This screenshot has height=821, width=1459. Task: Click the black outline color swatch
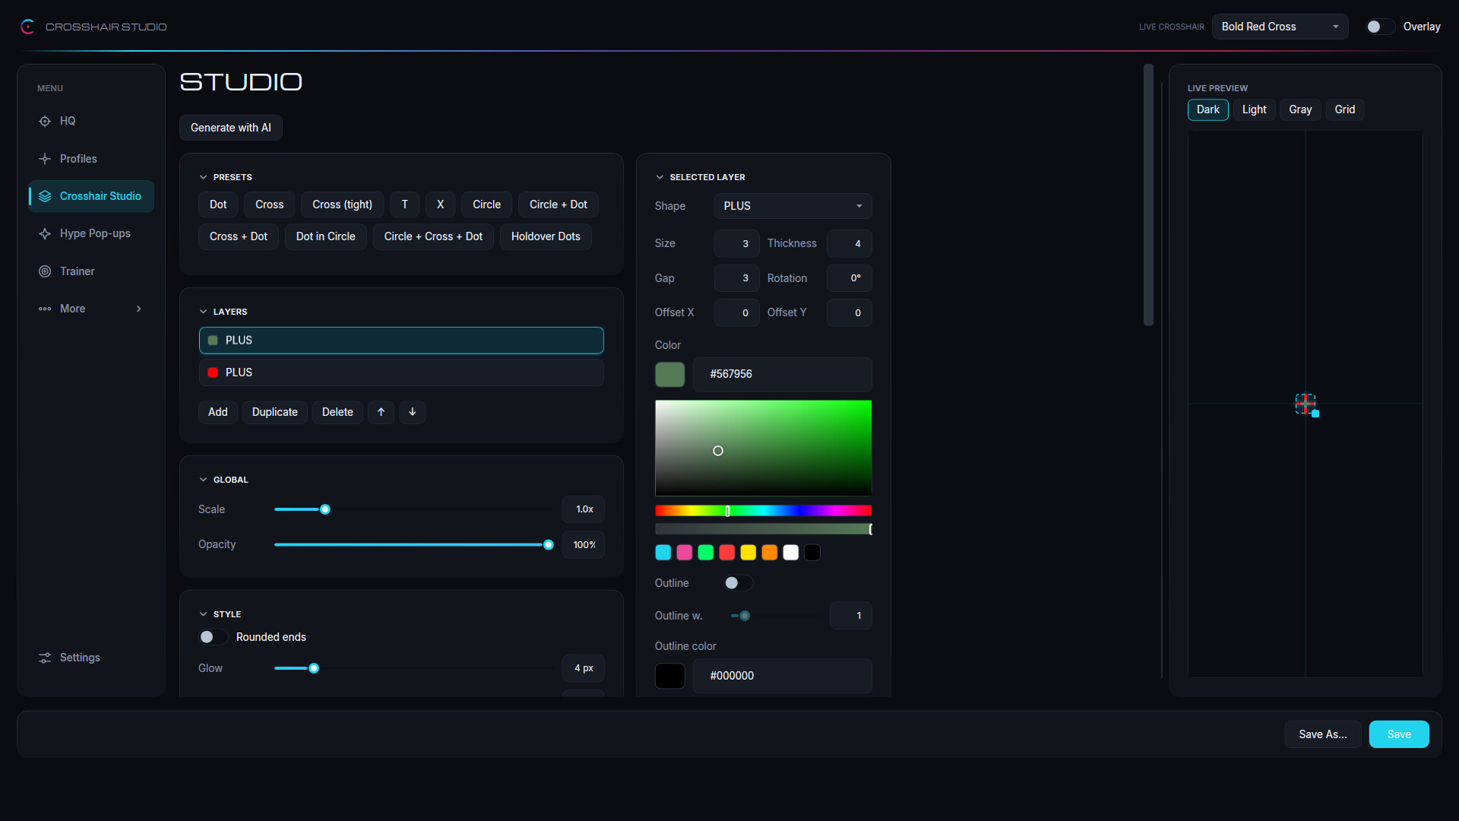670,676
